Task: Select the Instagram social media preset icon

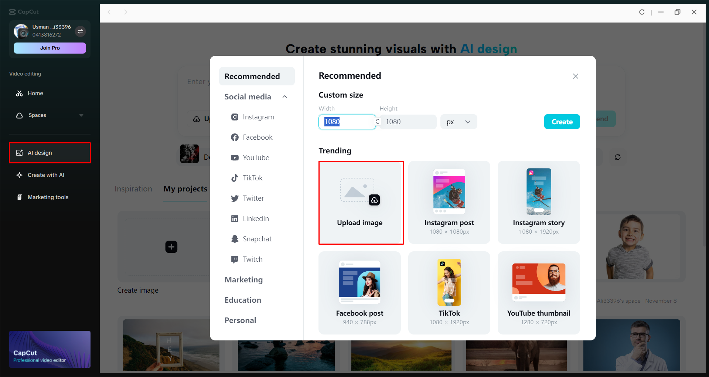Action: click(x=235, y=117)
